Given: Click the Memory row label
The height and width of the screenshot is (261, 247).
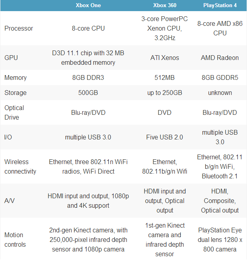Looking at the screenshot, I should (x=15, y=77).
